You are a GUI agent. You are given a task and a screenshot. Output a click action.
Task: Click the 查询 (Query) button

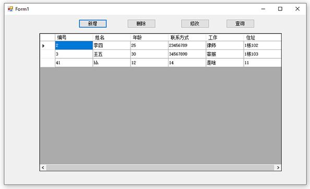240,23
